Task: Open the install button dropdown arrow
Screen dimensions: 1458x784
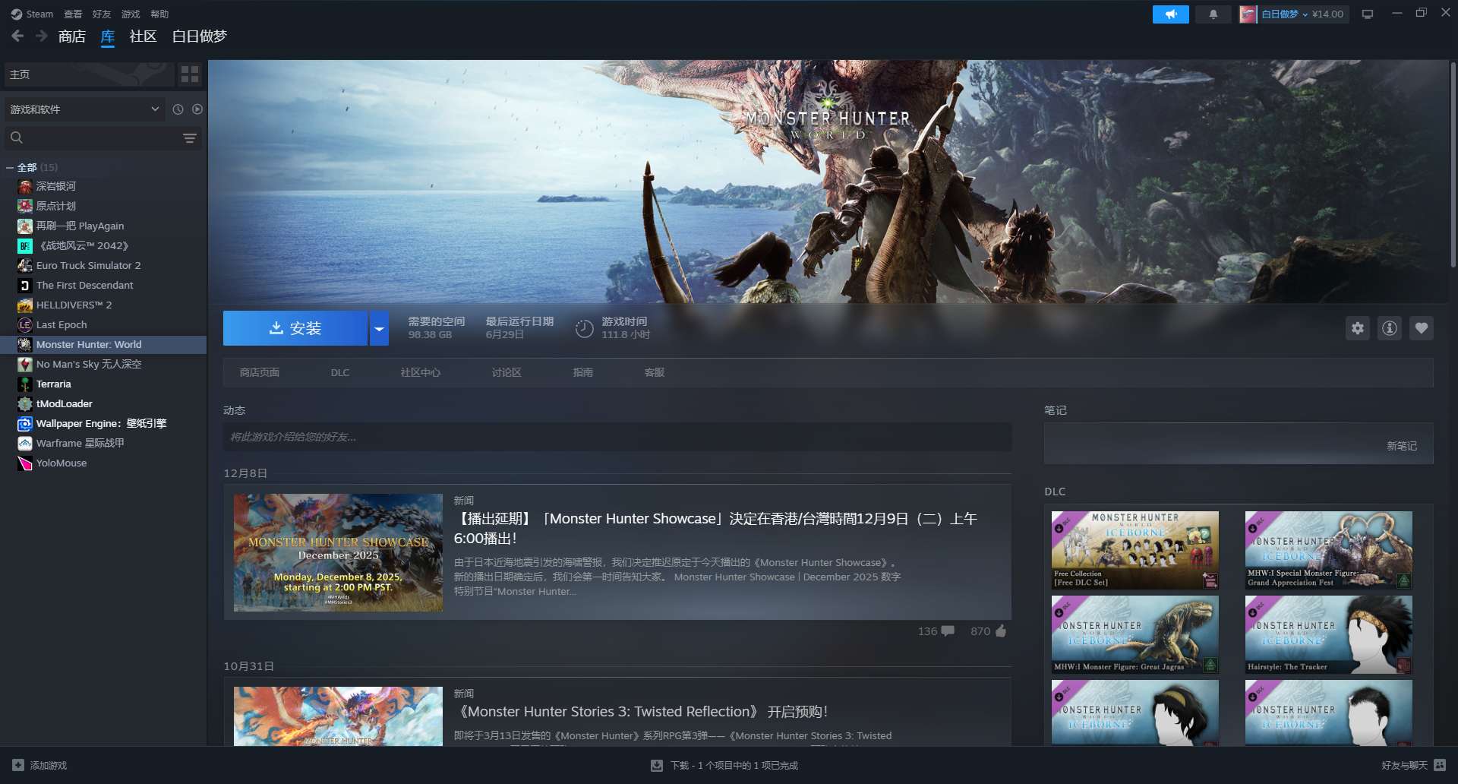Action: point(379,329)
